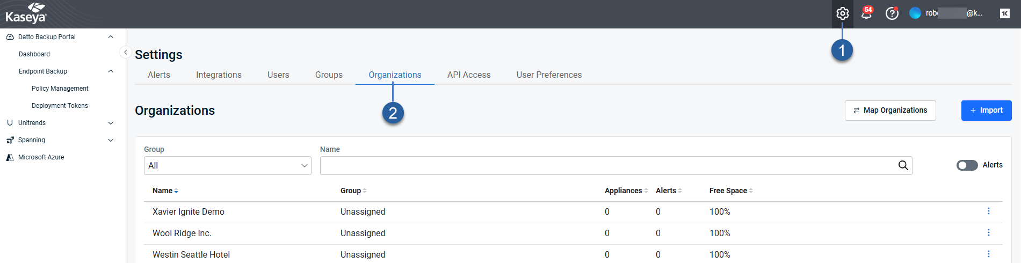Switch to the Alerts tab

pos(159,75)
